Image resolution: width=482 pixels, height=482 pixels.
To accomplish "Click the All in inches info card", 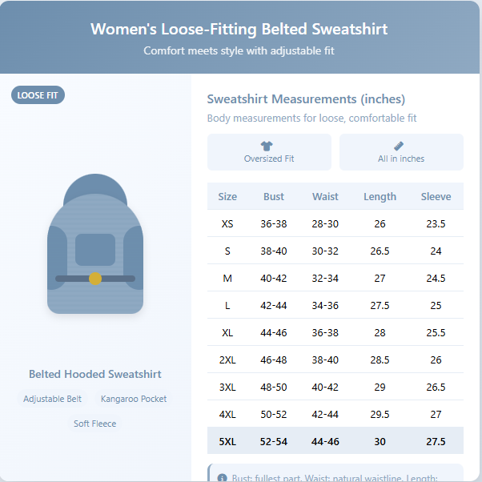I will pyautogui.click(x=401, y=152).
